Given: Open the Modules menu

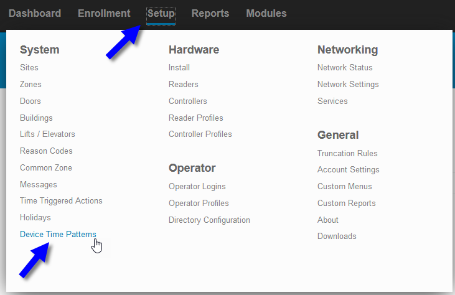Looking at the screenshot, I should tap(266, 13).
